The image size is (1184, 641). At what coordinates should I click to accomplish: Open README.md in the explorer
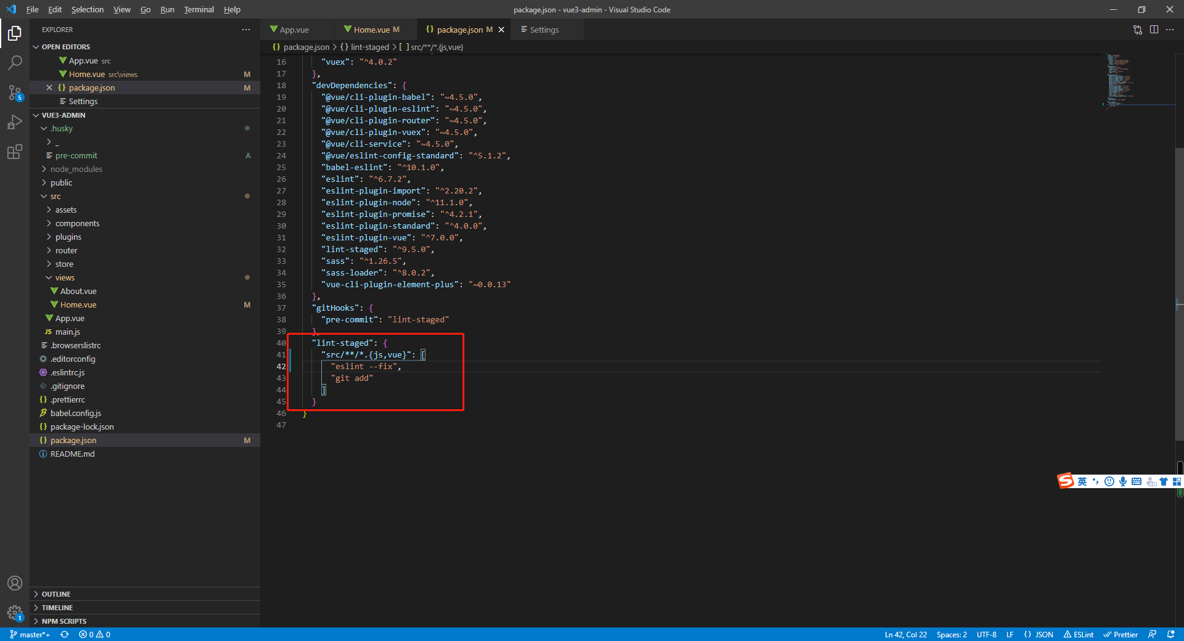[144, 454]
